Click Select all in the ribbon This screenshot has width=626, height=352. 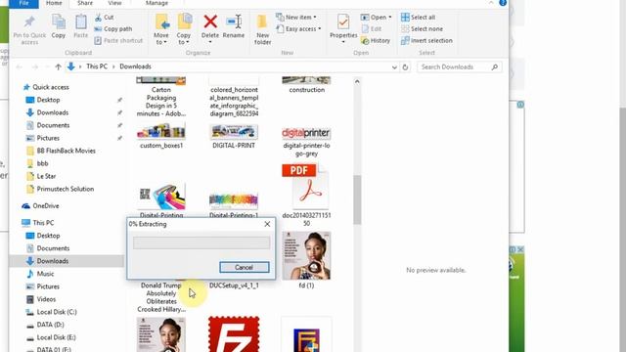click(x=418, y=18)
